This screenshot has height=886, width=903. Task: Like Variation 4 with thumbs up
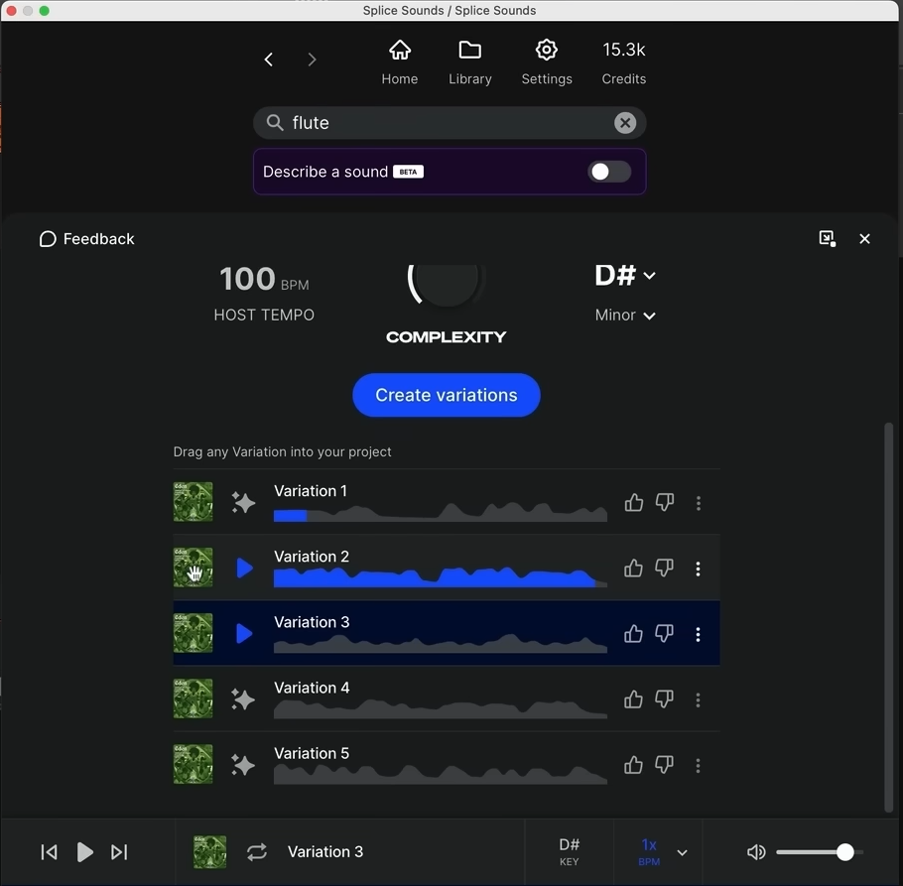(633, 699)
